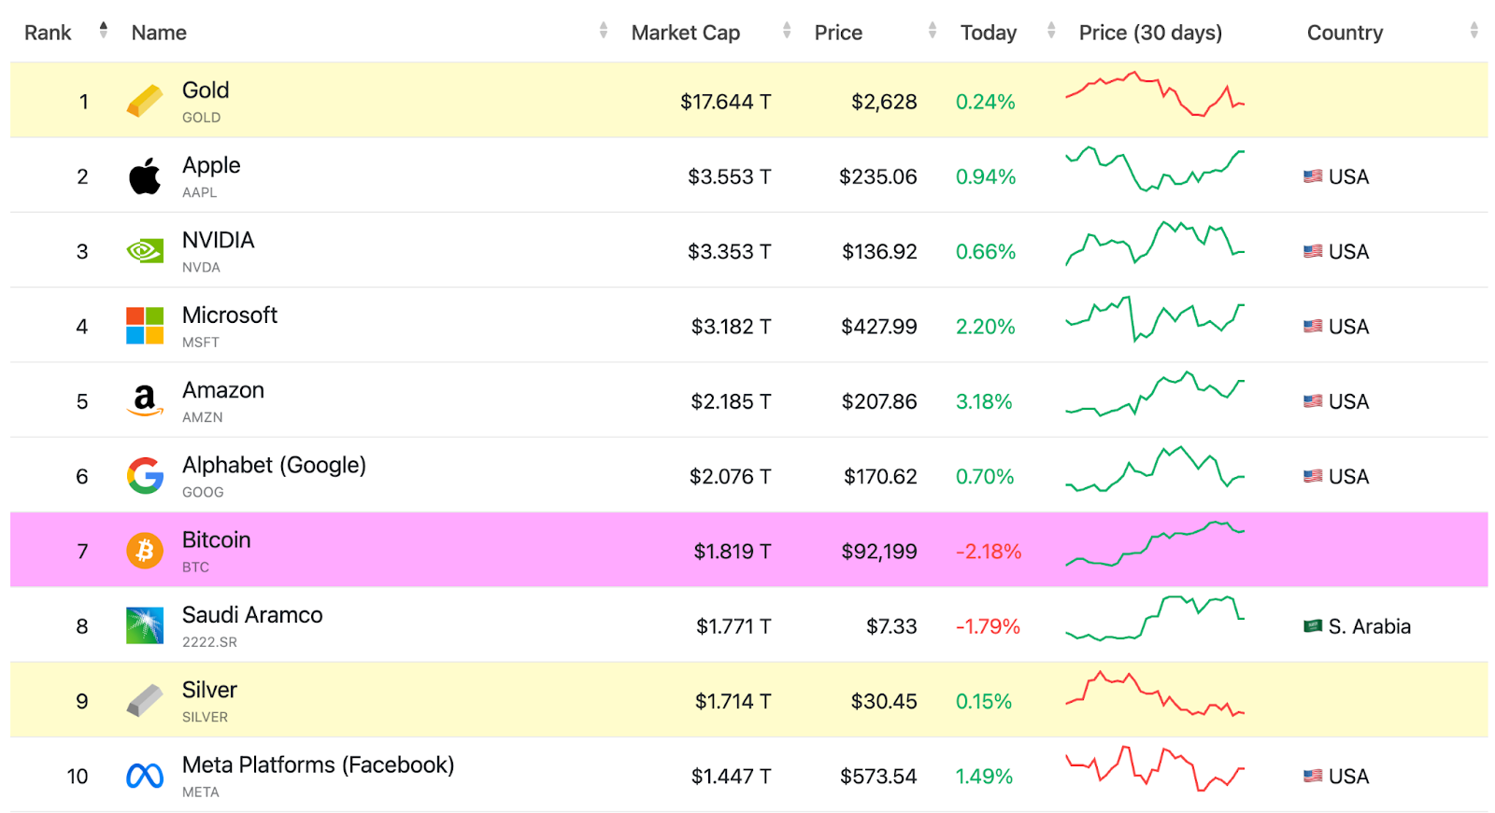Click the Country column header label

coord(1345,33)
